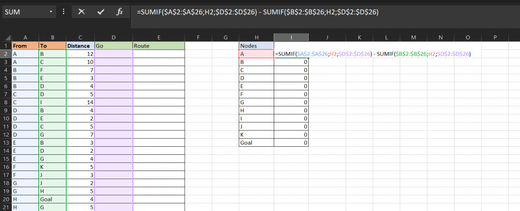Select the Goal cell in Nodes list

(x=256, y=143)
